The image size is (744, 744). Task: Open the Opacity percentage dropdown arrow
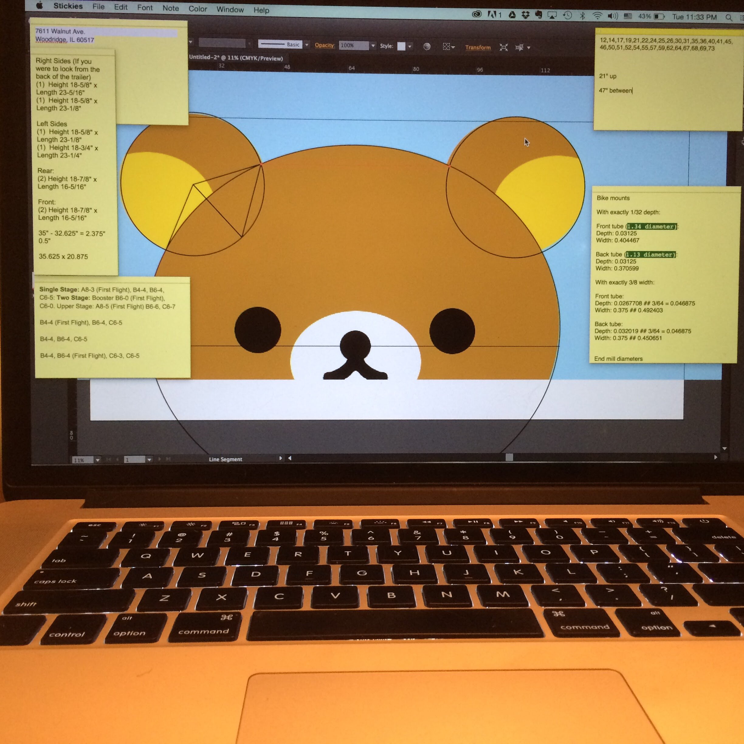coord(373,46)
